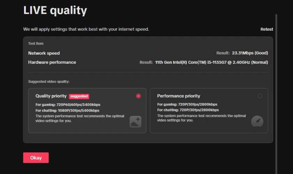Screen dimensions: 293x174
Task: Click For gaming 720P/30fps/2800kbps line
Action: (x=187, y=104)
